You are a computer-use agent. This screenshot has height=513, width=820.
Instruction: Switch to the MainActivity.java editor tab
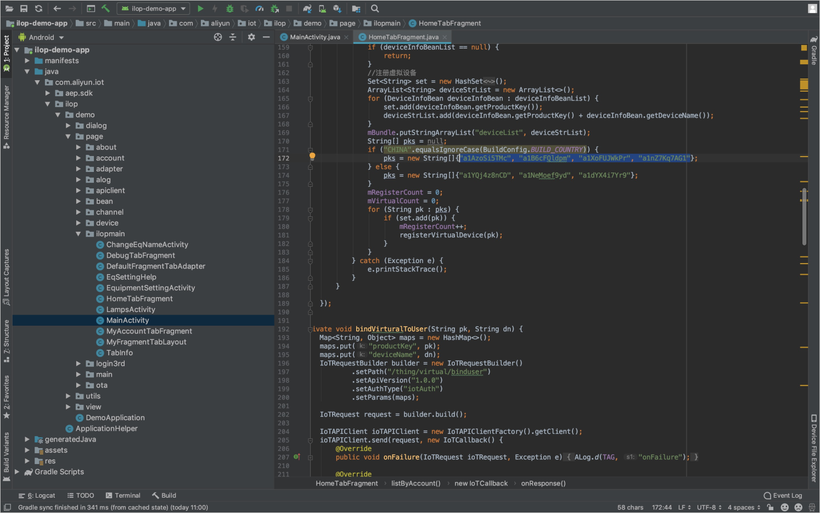(314, 37)
